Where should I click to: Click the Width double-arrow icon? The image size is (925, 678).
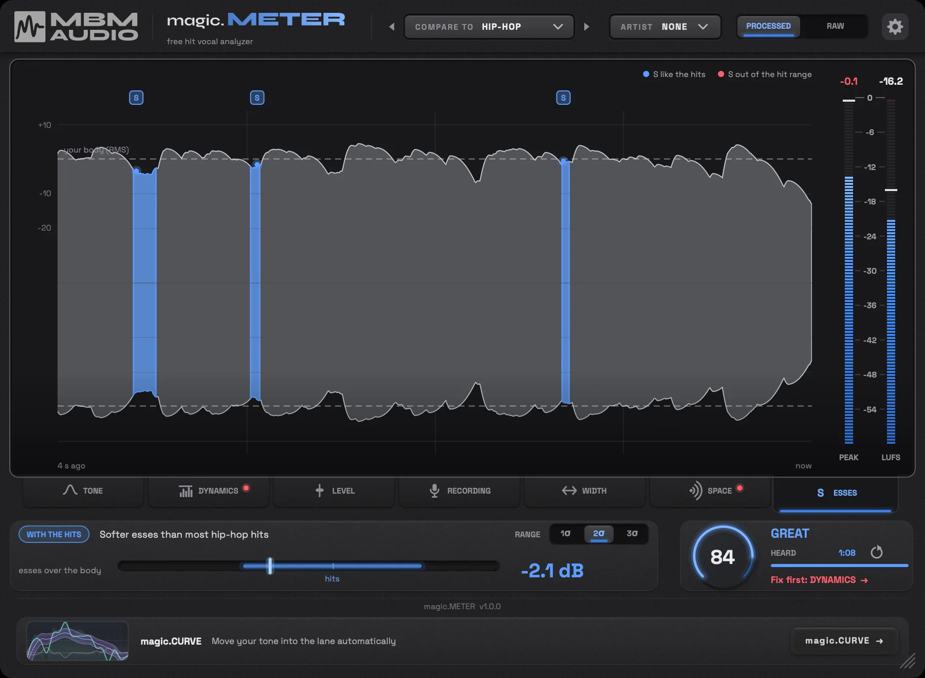tap(569, 491)
